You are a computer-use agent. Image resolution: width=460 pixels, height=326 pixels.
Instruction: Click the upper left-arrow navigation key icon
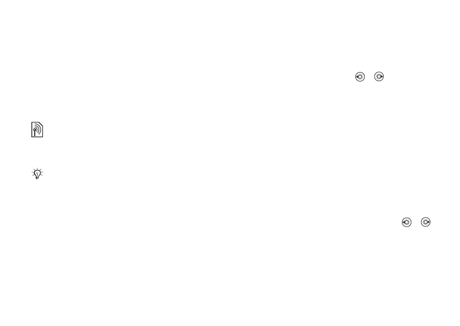tap(360, 77)
